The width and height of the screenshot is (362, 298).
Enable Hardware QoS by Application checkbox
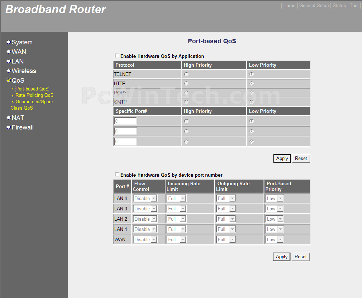coord(117,56)
